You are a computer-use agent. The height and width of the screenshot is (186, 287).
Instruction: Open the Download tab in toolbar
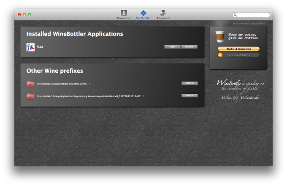pyautogui.click(x=124, y=15)
